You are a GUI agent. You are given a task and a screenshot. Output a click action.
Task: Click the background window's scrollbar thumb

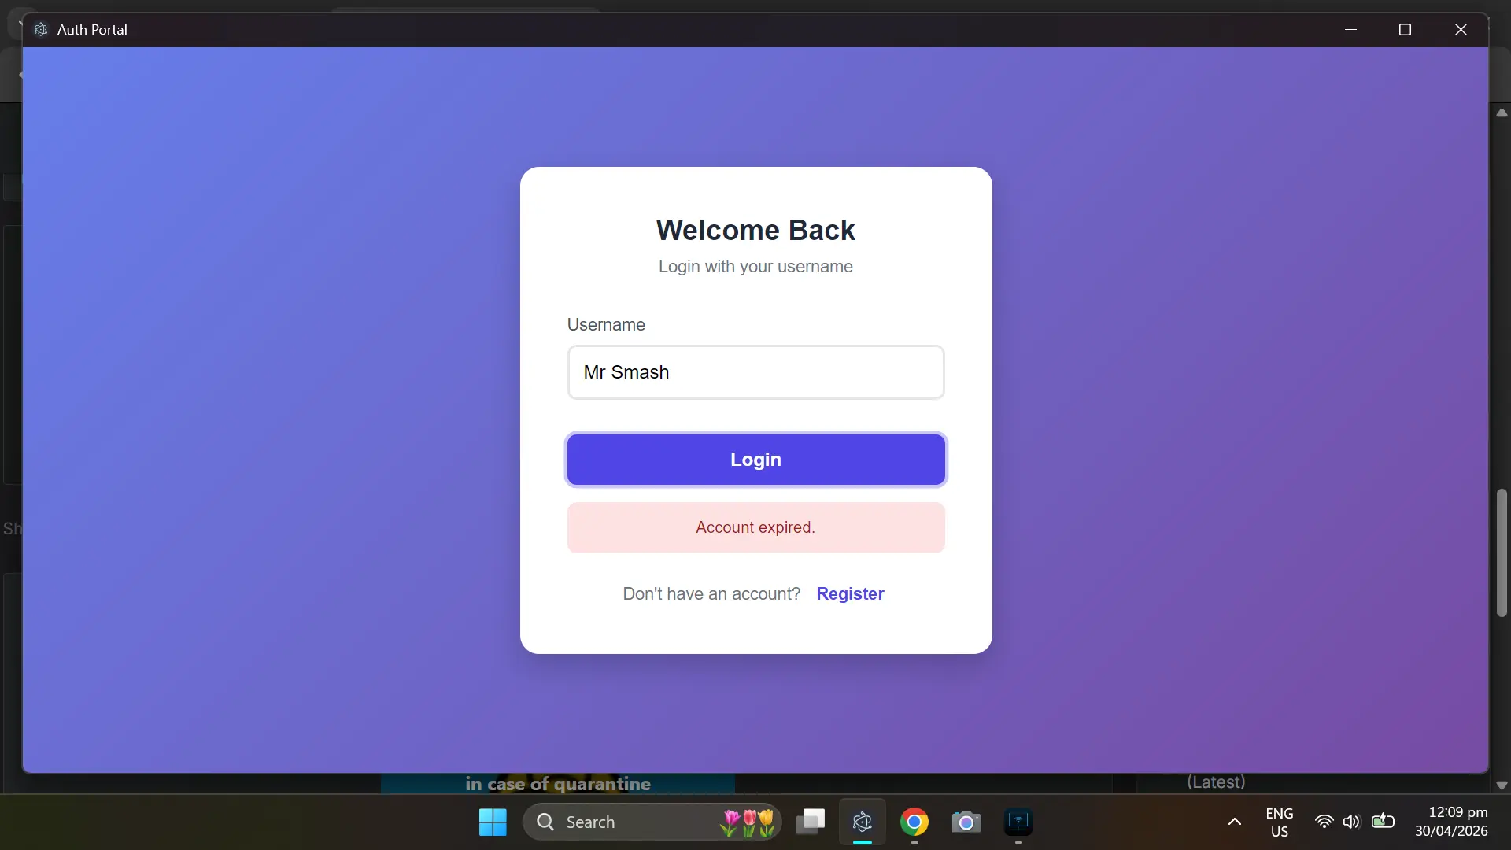click(x=1502, y=553)
